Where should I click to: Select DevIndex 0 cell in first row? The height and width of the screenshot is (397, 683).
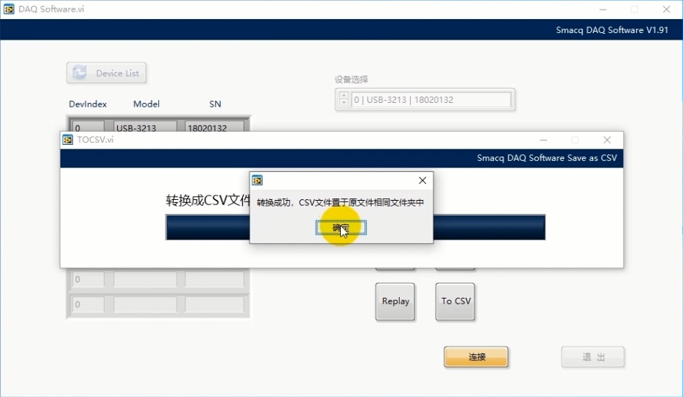click(x=88, y=126)
